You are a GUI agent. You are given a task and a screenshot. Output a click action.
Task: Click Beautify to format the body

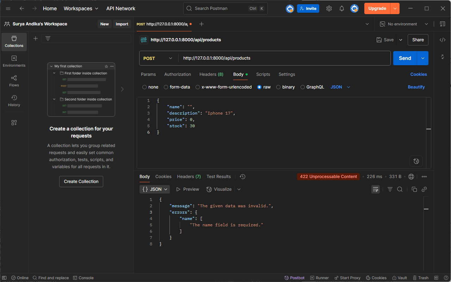coord(416,87)
